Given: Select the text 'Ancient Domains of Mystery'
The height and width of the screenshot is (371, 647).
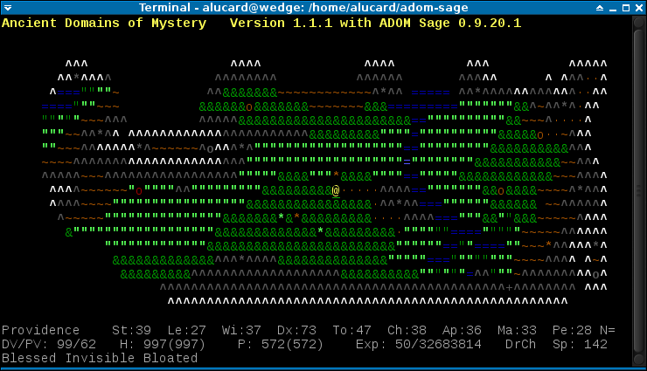Looking at the screenshot, I should tap(104, 23).
